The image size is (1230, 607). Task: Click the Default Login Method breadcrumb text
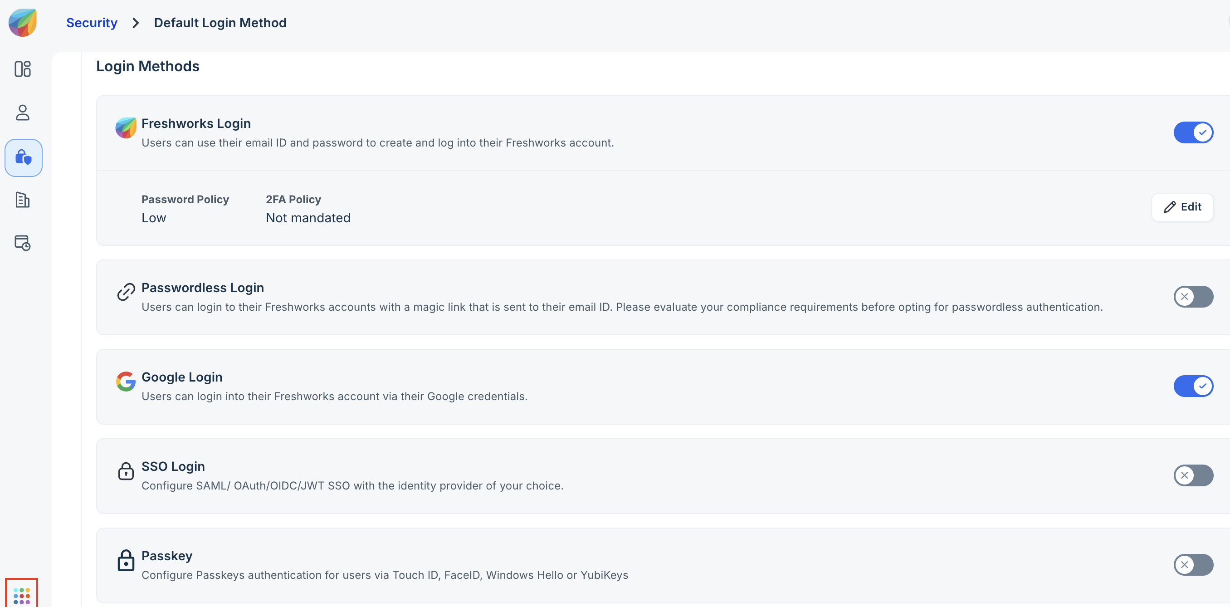[220, 22]
